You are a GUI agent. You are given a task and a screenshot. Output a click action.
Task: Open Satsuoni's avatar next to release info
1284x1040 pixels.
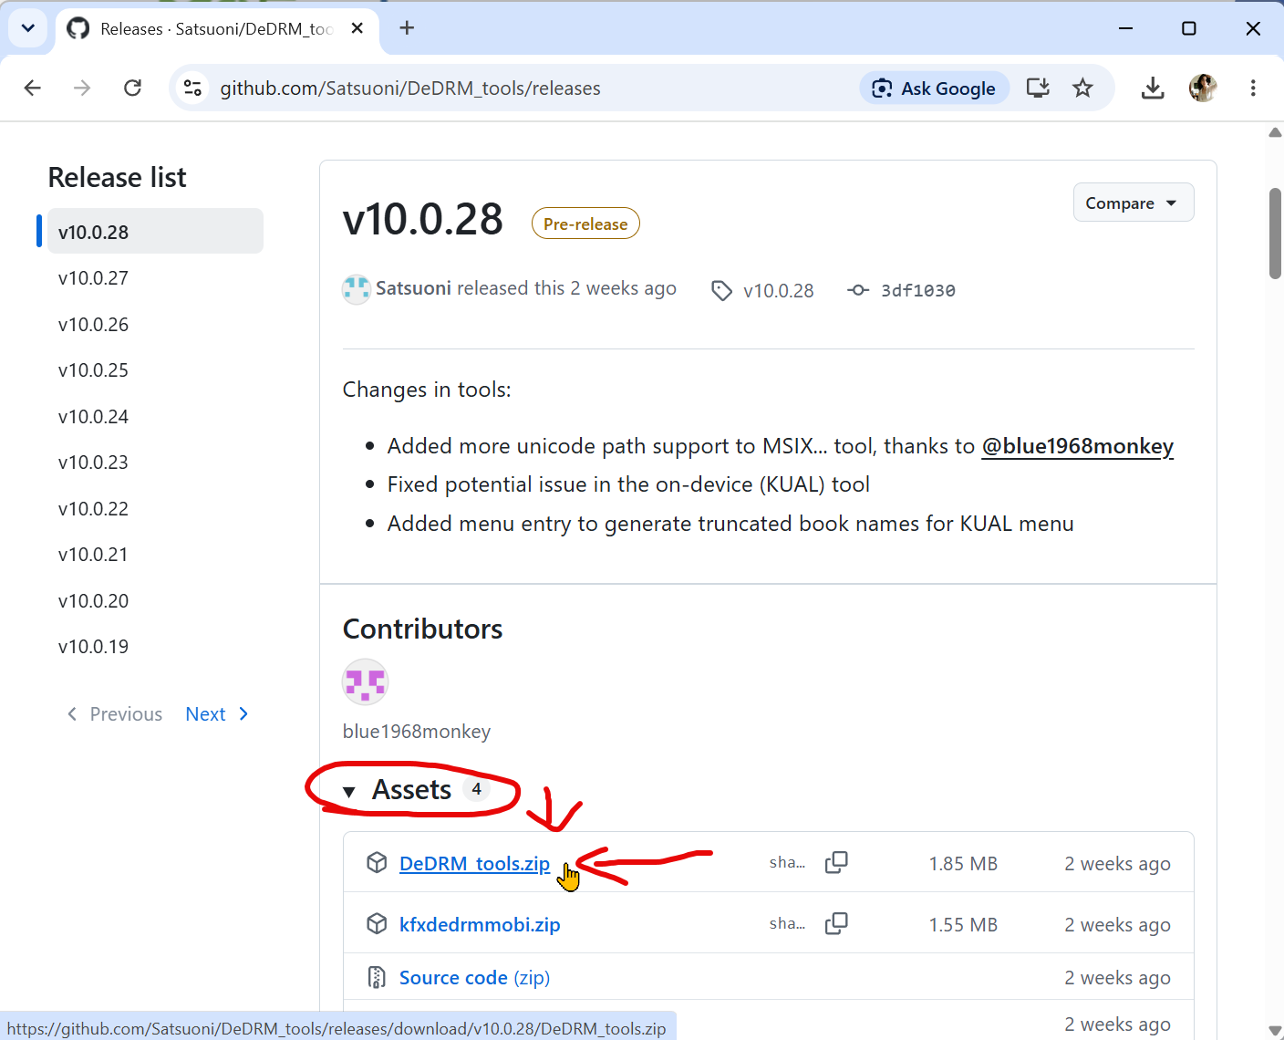coord(357,289)
